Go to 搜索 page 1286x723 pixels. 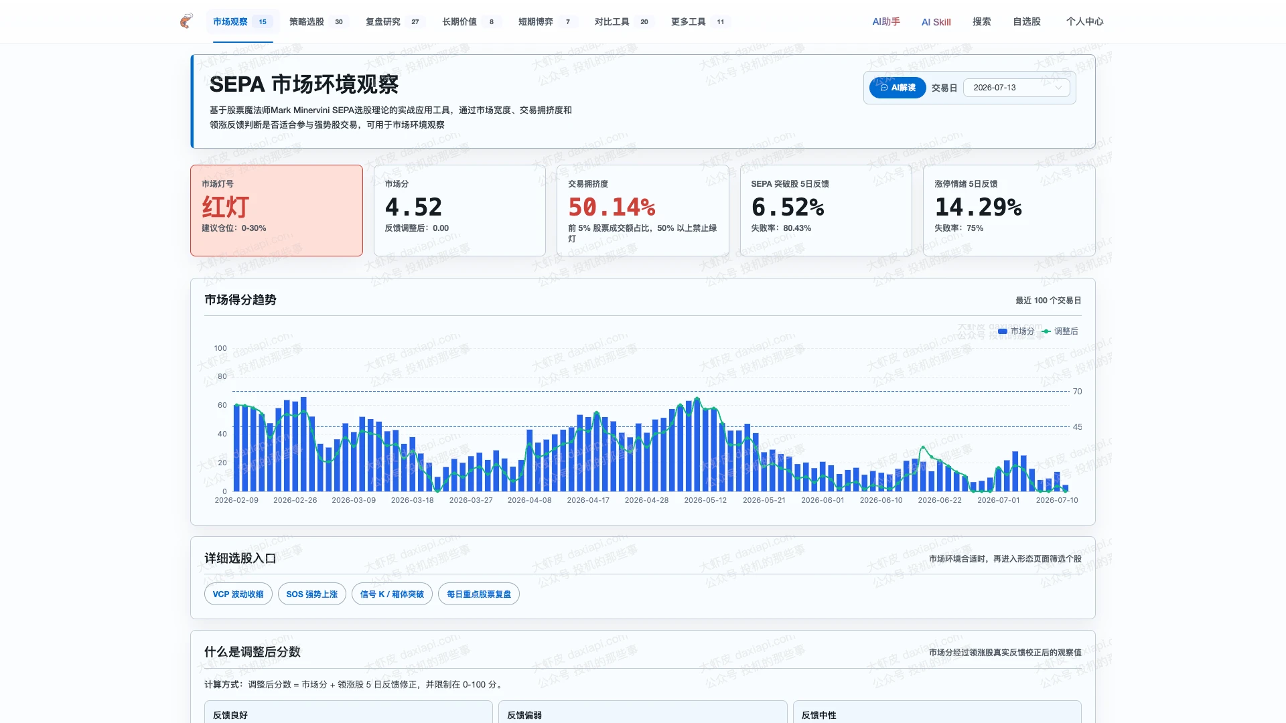tap(981, 21)
